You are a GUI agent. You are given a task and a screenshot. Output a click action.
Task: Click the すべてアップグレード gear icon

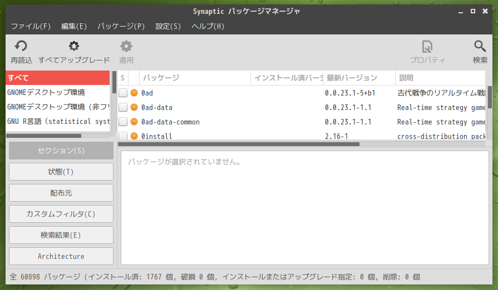[x=73, y=46]
